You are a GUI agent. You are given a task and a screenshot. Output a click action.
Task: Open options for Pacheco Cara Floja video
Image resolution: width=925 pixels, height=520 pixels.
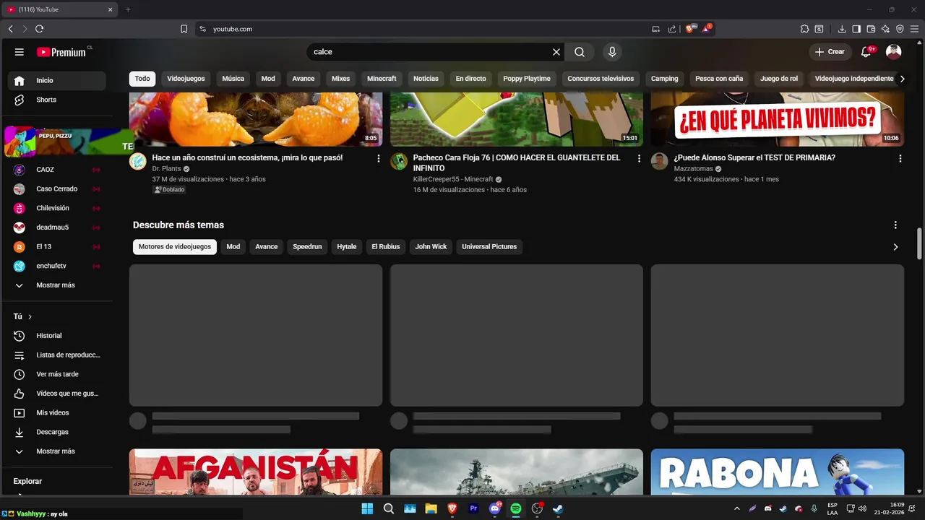point(639,158)
